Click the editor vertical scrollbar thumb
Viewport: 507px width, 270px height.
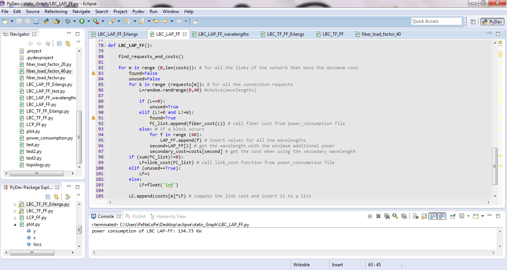(x=495, y=166)
